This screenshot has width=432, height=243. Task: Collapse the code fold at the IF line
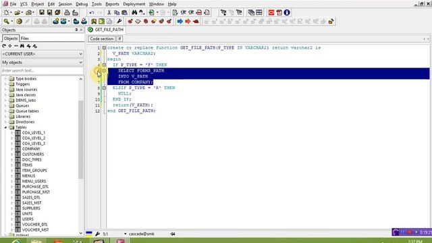click(104, 65)
